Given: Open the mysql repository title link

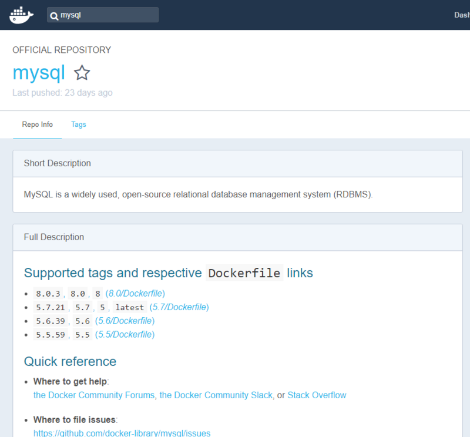Looking at the screenshot, I should (x=39, y=73).
